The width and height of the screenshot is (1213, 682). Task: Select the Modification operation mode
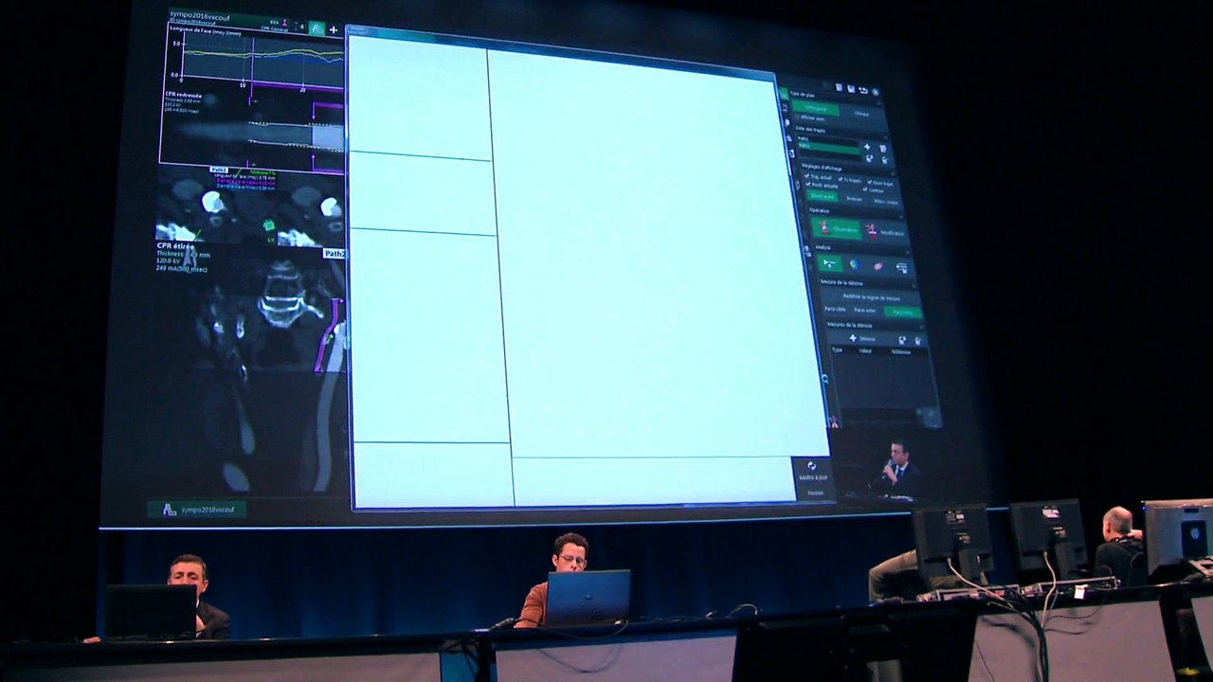(x=886, y=232)
